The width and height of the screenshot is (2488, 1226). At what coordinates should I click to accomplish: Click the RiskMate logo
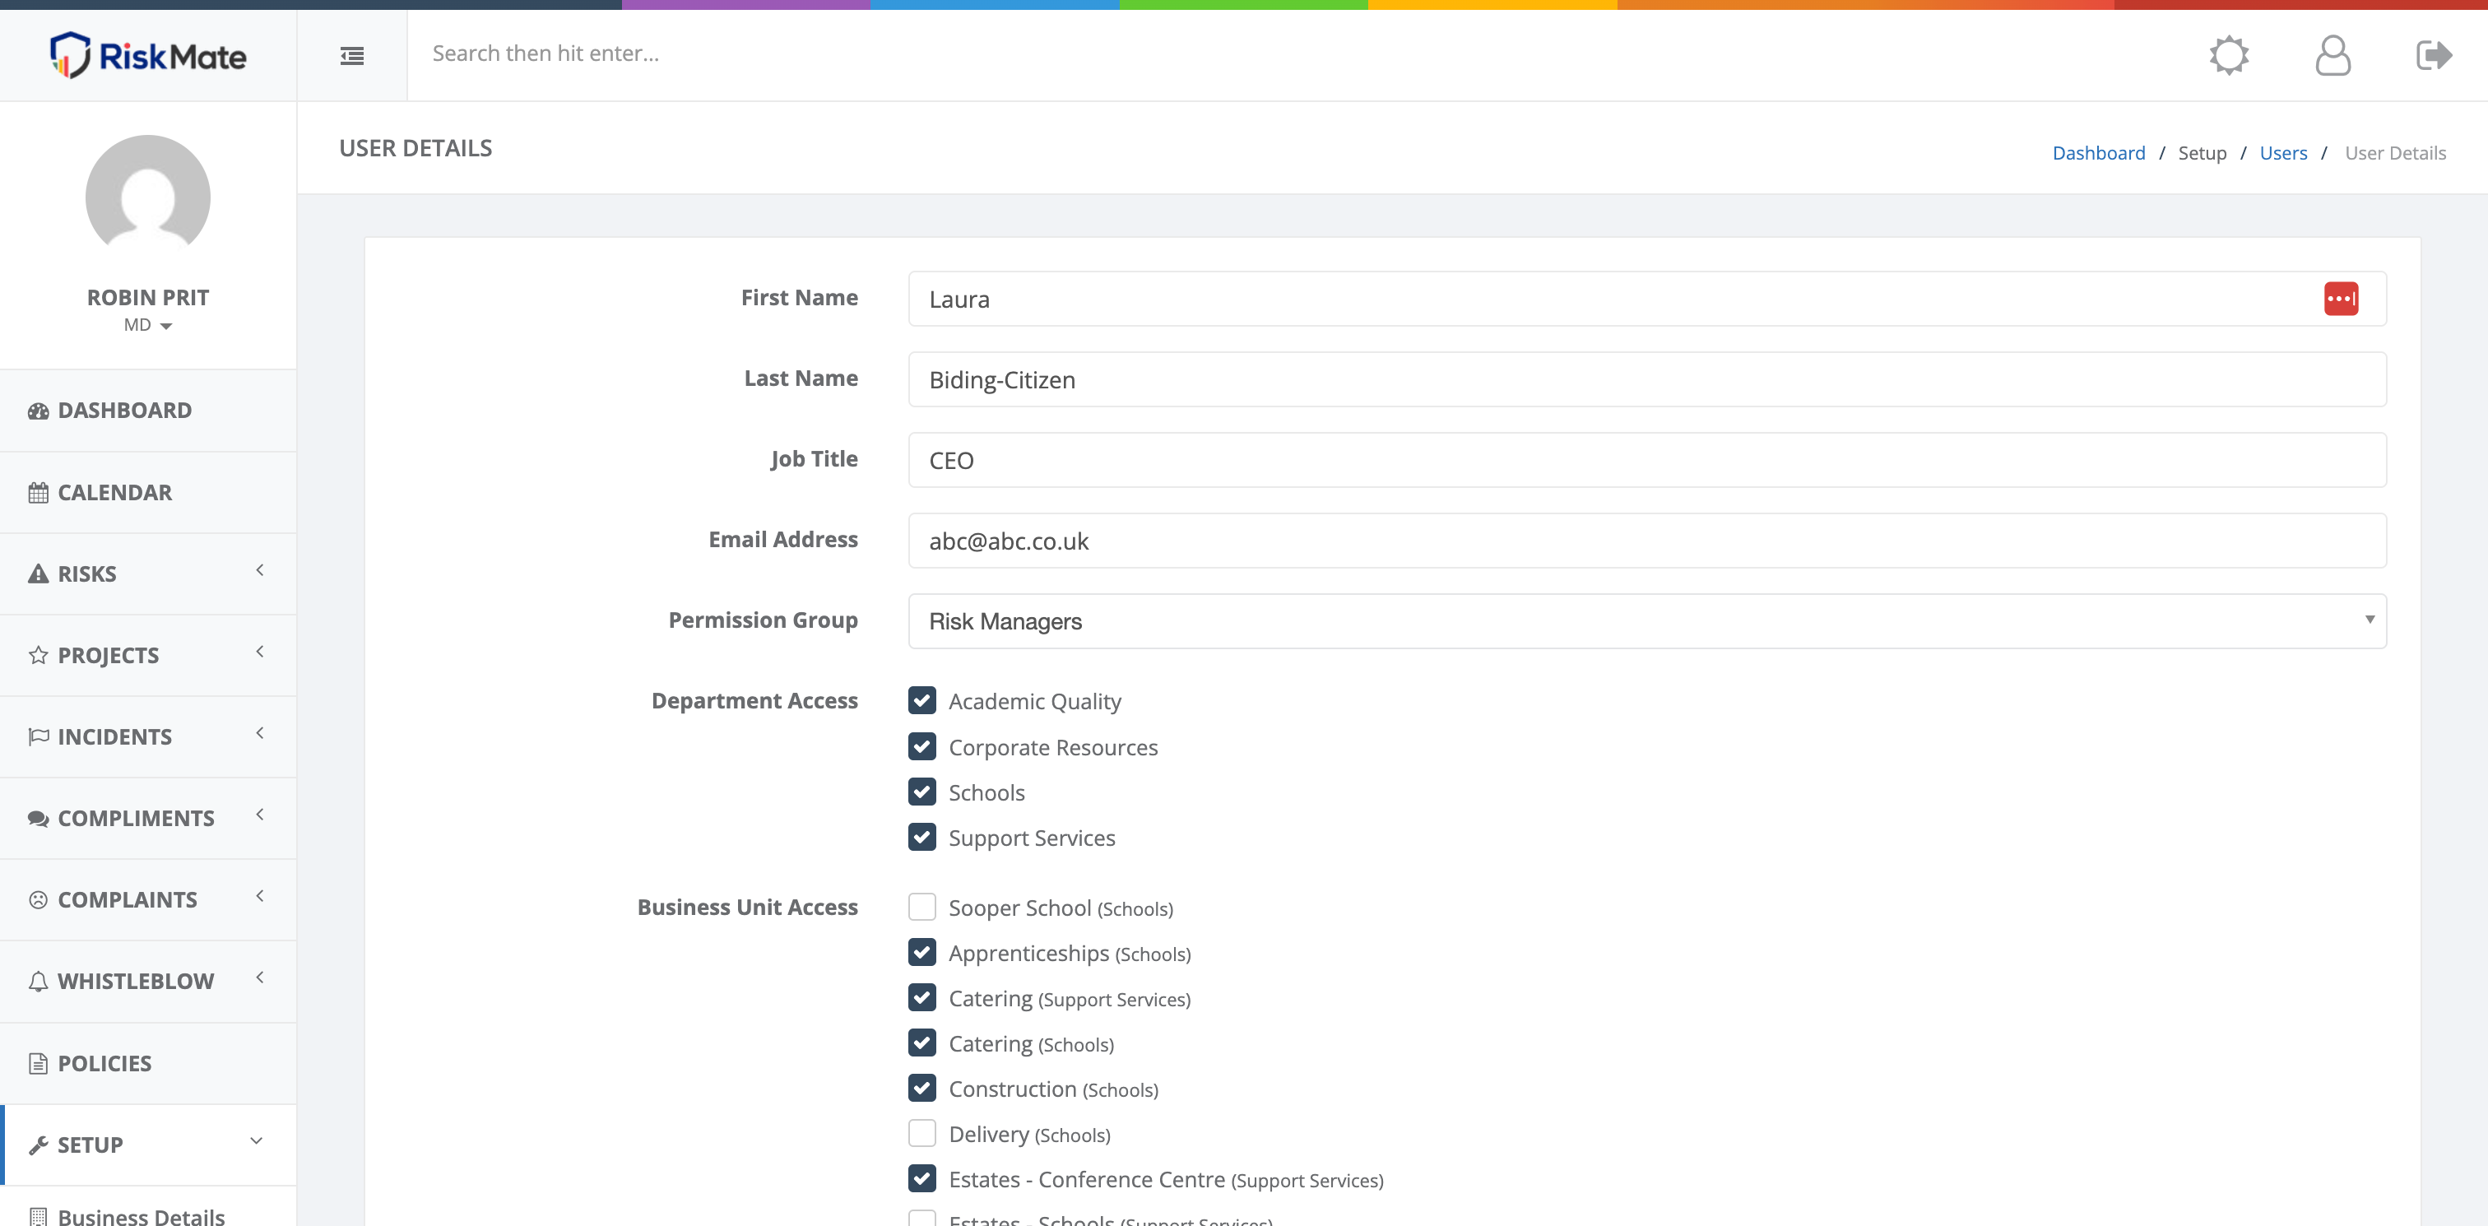point(148,55)
